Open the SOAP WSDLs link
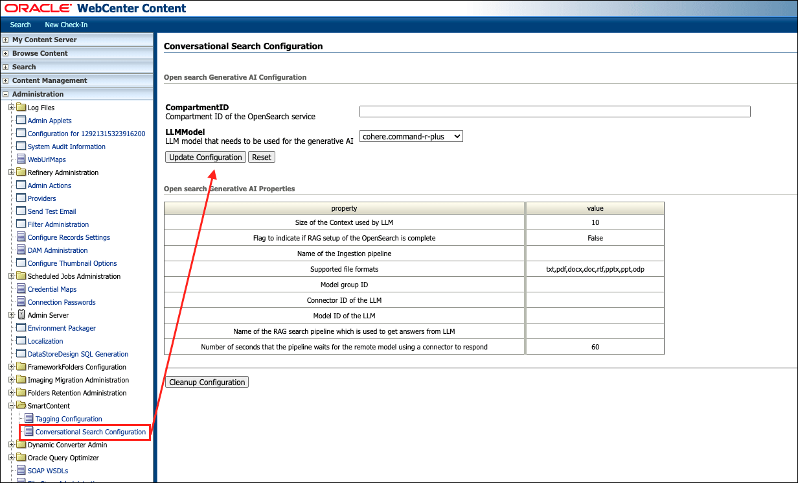Screen dimensions: 798x483 click(x=48, y=471)
